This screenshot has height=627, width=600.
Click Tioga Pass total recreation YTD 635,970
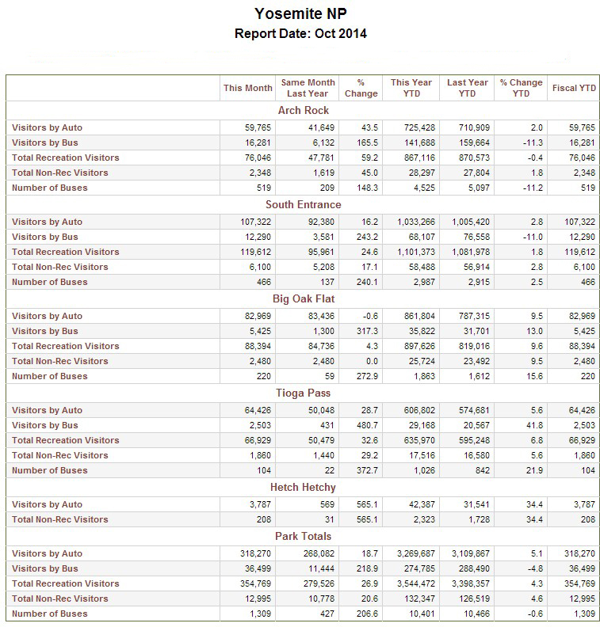(419, 441)
